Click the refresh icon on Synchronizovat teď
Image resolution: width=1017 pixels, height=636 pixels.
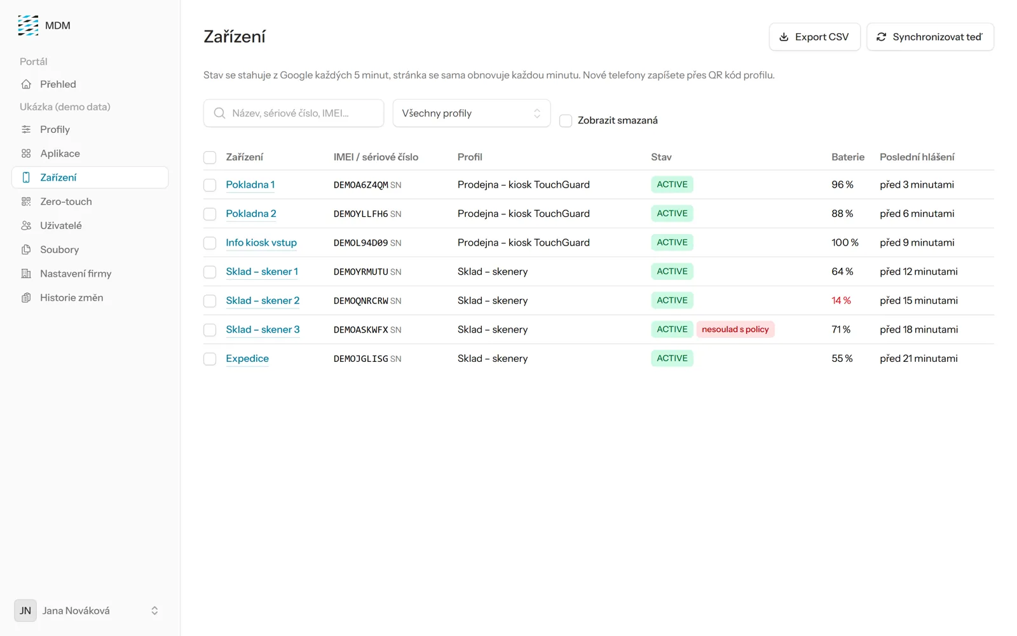[881, 37]
